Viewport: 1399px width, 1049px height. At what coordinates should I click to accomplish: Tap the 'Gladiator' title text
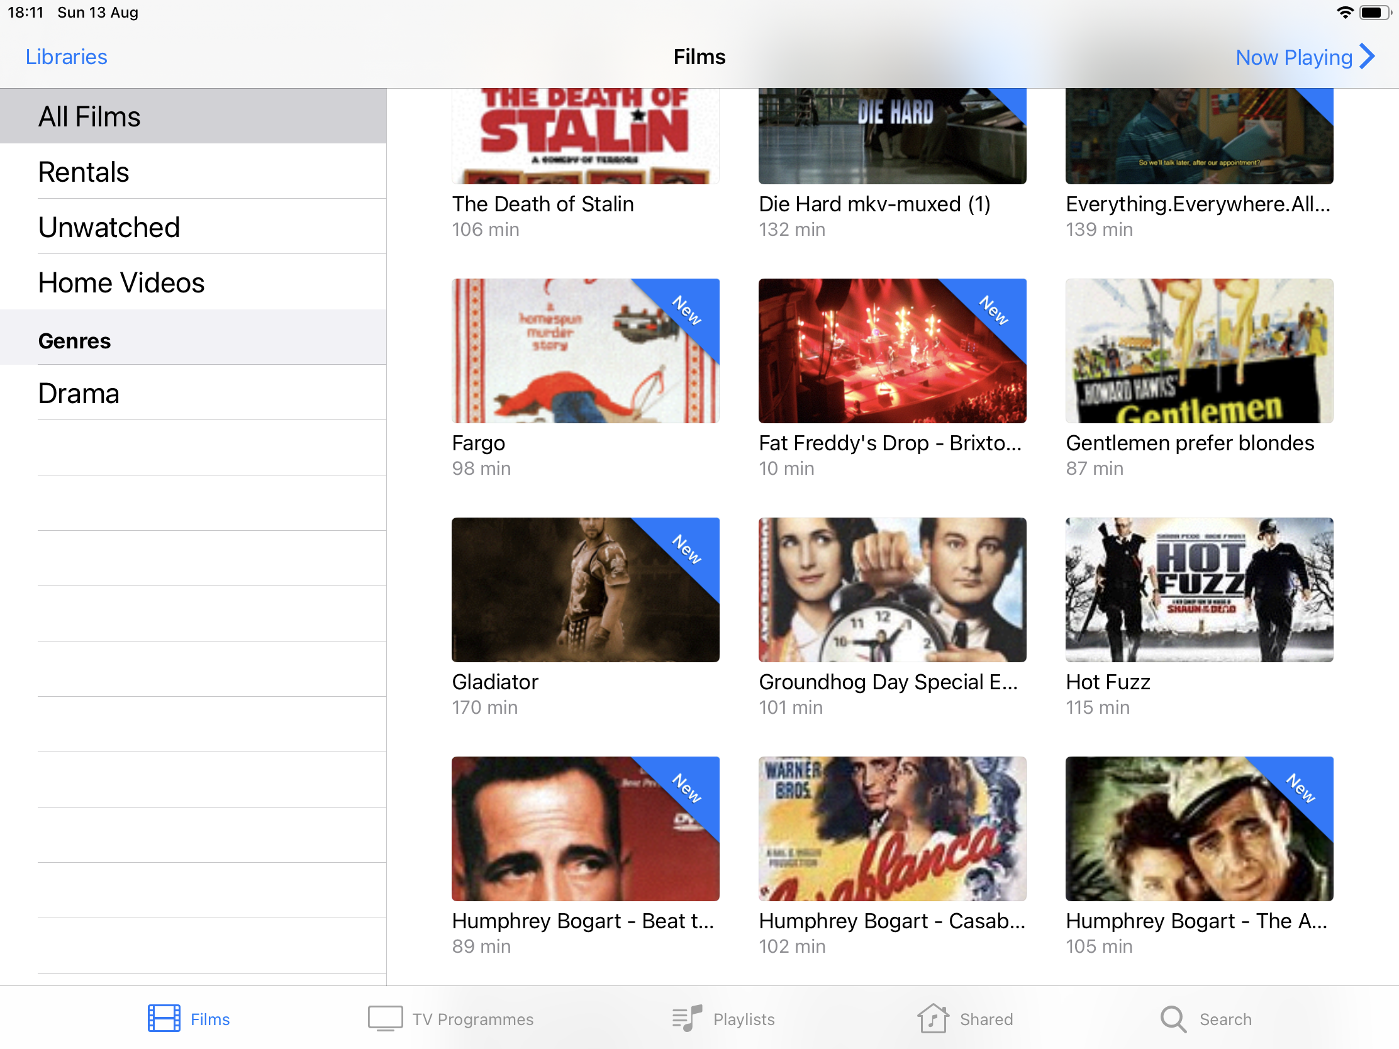point(494,682)
